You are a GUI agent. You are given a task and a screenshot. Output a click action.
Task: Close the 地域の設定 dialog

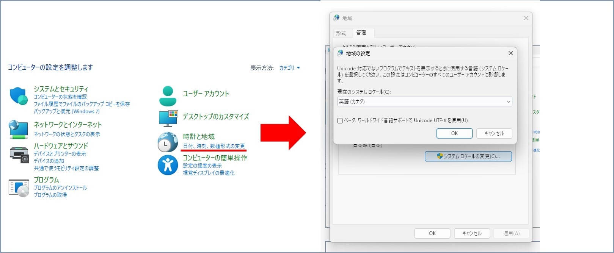click(x=510, y=53)
